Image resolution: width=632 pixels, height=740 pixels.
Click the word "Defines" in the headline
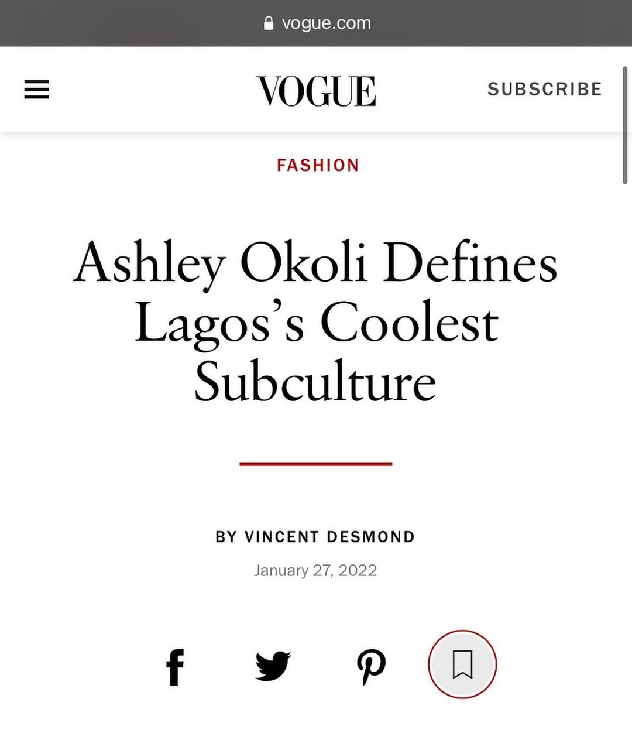[470, 263]
